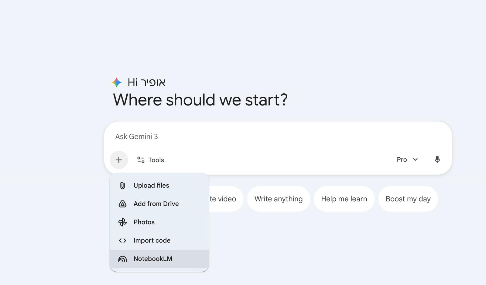Click the Boost my day chip
The width and height of the screenshot is (486, 285).
(408, 199)
